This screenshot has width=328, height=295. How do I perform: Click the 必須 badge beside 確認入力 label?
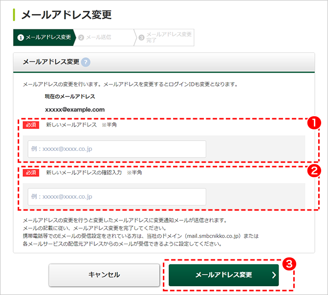pos(31,172)
